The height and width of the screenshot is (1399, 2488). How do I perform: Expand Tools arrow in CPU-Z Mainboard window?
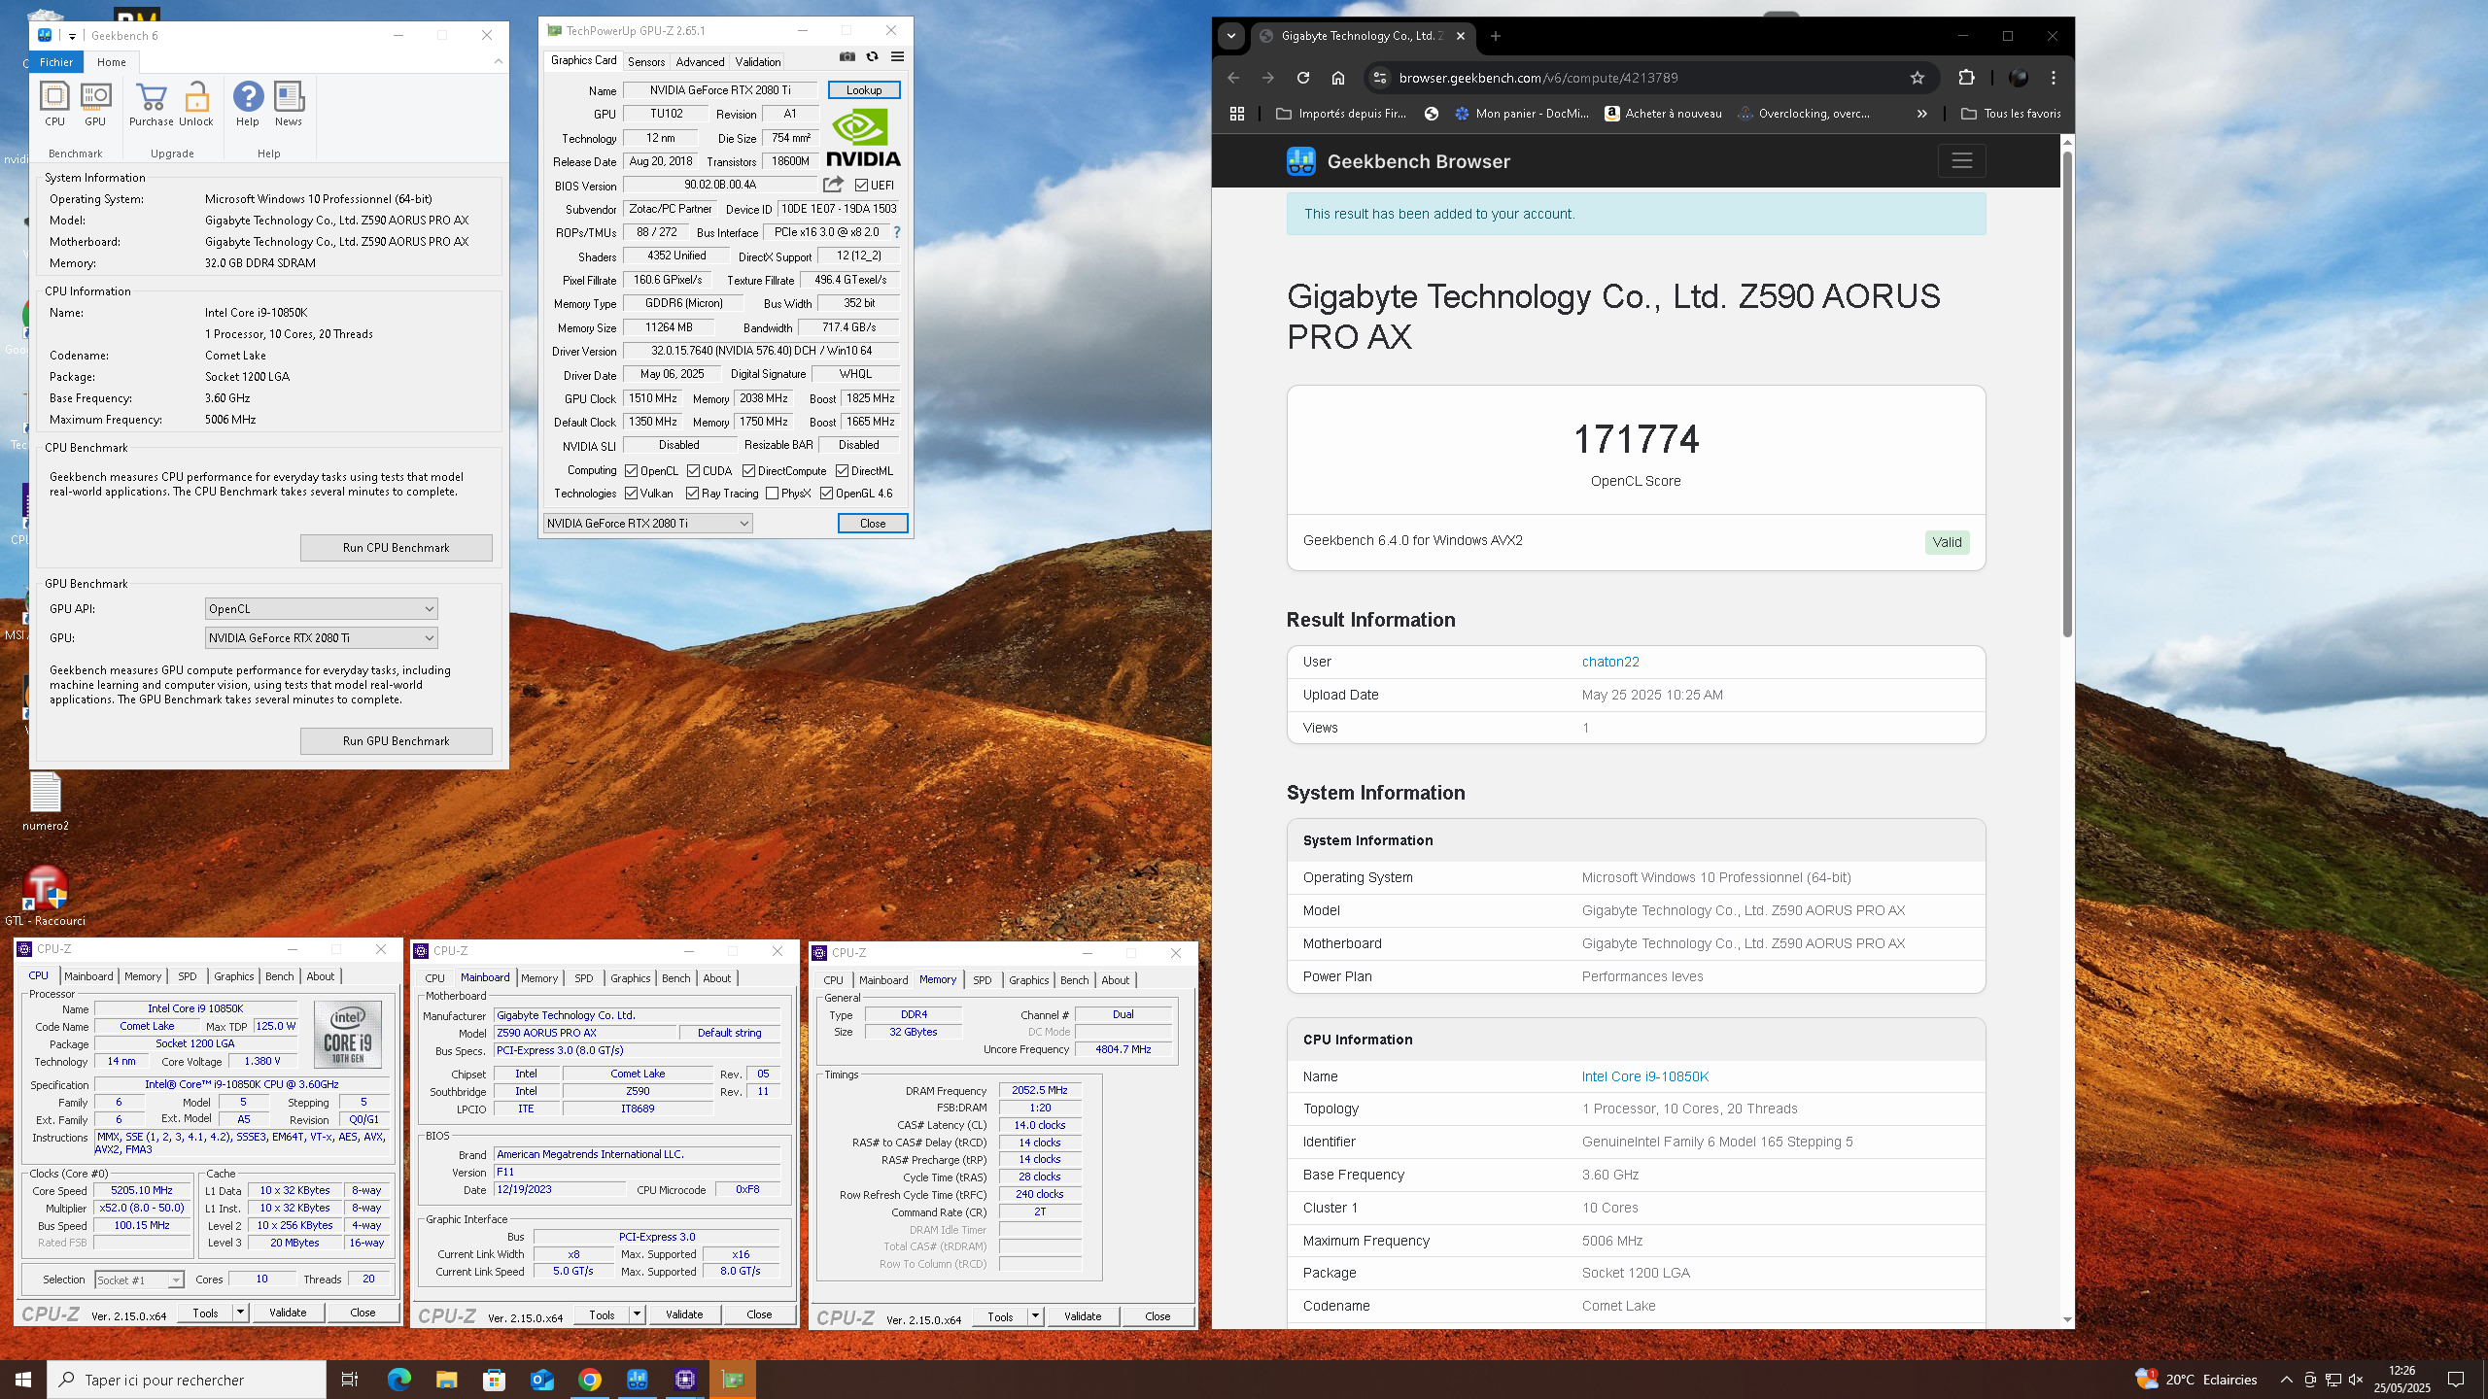(637, 1315)
